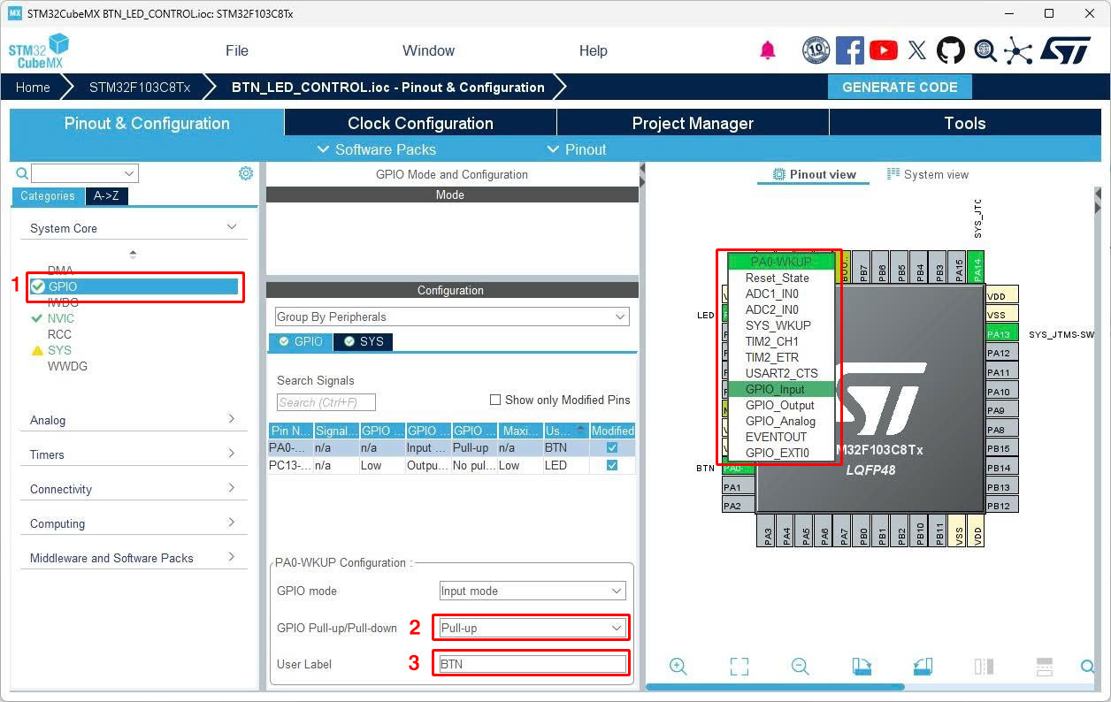Click the Search Signals input field
Image resolution: width=1111 pixels, height=702 pixels.
(326, 402)
